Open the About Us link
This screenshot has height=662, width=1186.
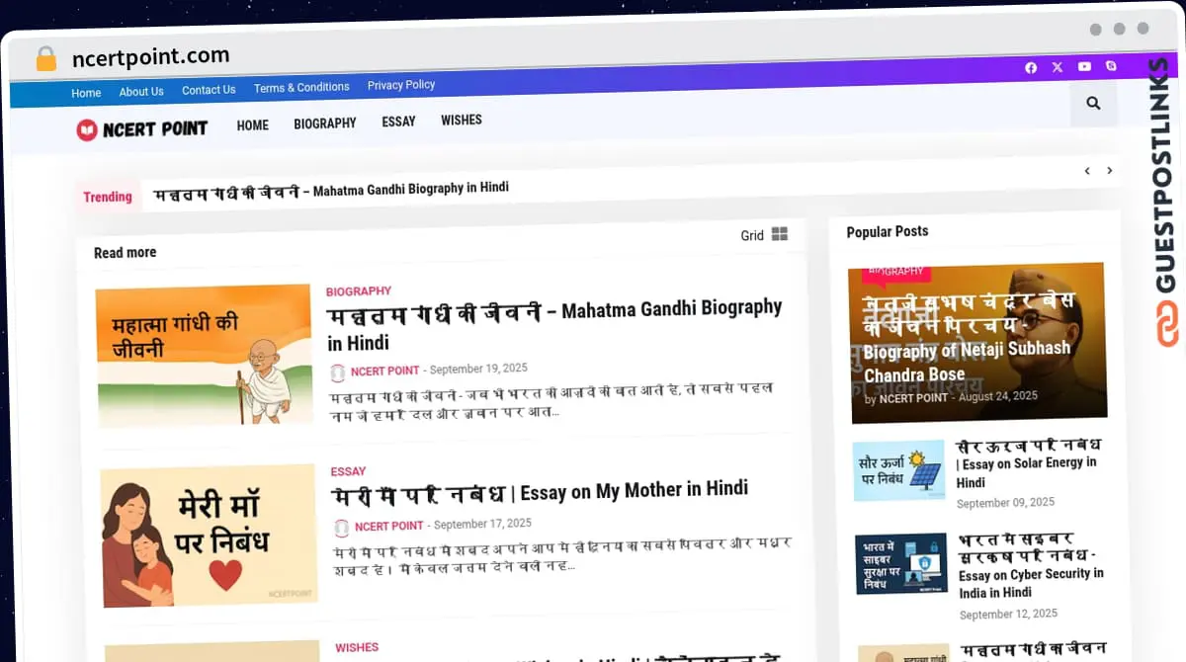[141, 92]
